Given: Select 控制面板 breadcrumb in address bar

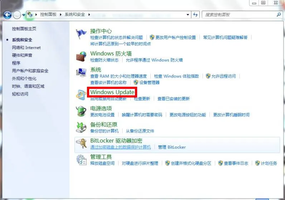Looking at the screenshot, I should pos(48,14).
